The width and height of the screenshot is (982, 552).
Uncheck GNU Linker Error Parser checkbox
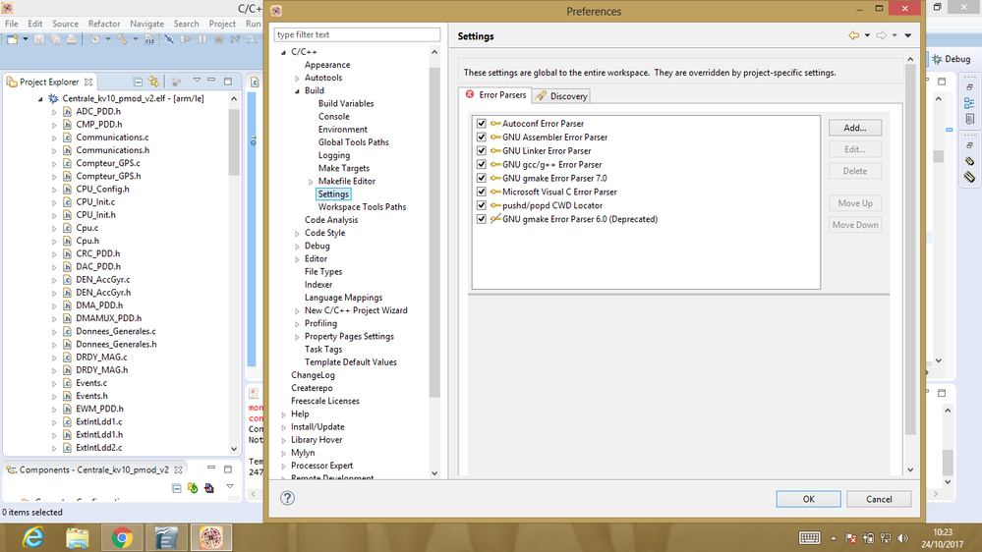(x=481, y=151)
